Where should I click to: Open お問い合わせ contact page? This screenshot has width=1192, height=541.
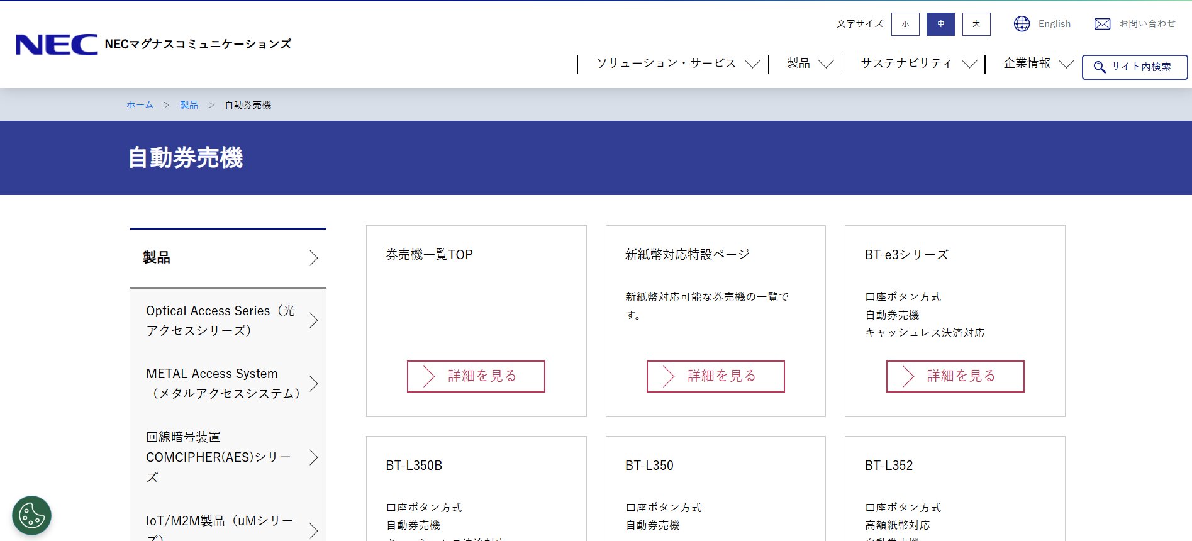pos(1147,24)
